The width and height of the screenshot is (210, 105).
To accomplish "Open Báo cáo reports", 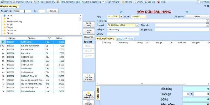I will pyautogui.click(x=150, y=2).
